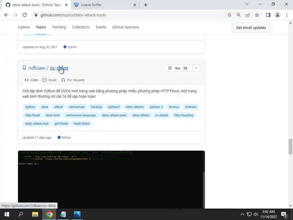The width and height of the screenshot is (293, 220).
Task: Show hidden system tray icons
Action: tap(242, 214)
